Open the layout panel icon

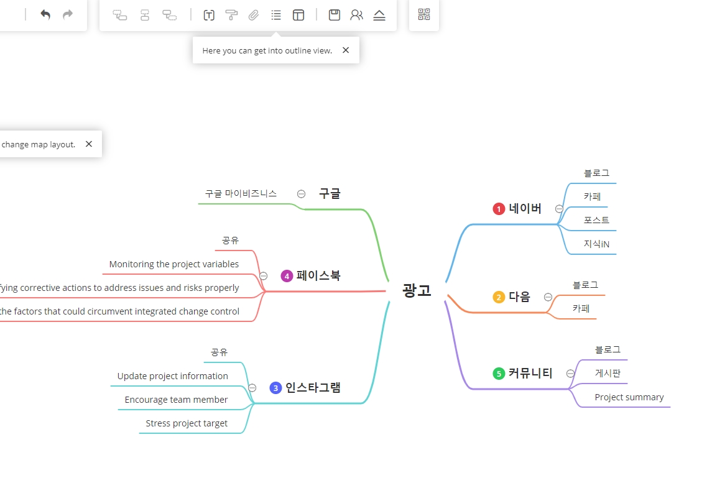[298, 16]
